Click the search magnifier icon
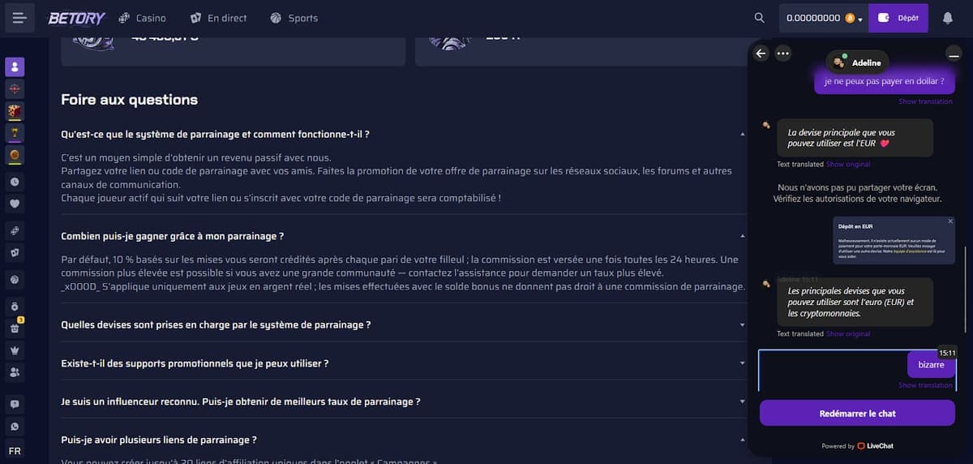973x464 pixels. click(x=759, y=18)
